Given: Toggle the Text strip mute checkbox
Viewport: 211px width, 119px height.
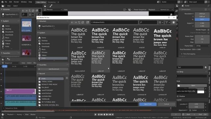Looking at the screenshot, I should click(x=206, y=67).
